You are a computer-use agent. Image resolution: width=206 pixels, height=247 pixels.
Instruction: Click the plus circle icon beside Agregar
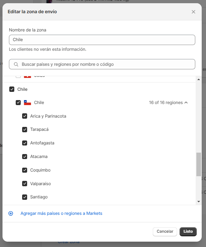pos(11,213)
